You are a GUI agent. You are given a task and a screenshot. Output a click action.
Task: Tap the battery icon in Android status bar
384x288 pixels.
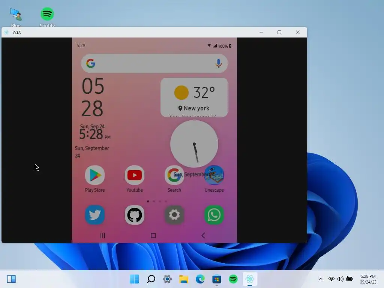(x=230, y=46)
